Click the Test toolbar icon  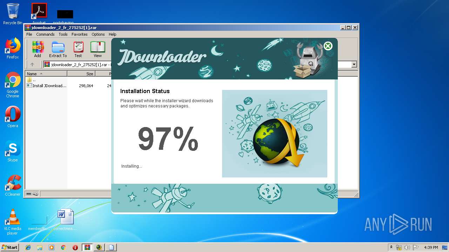[x=78, y=49]
